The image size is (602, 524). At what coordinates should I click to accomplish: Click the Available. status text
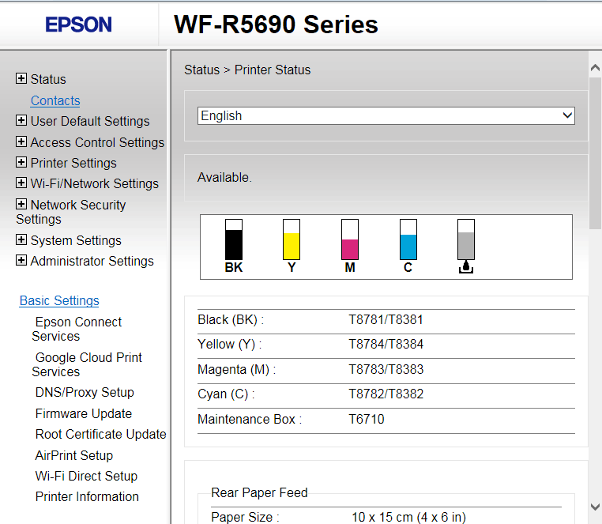[224, 178]
